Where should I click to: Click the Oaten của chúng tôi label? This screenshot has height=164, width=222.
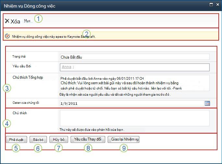[x=26, y=102]
